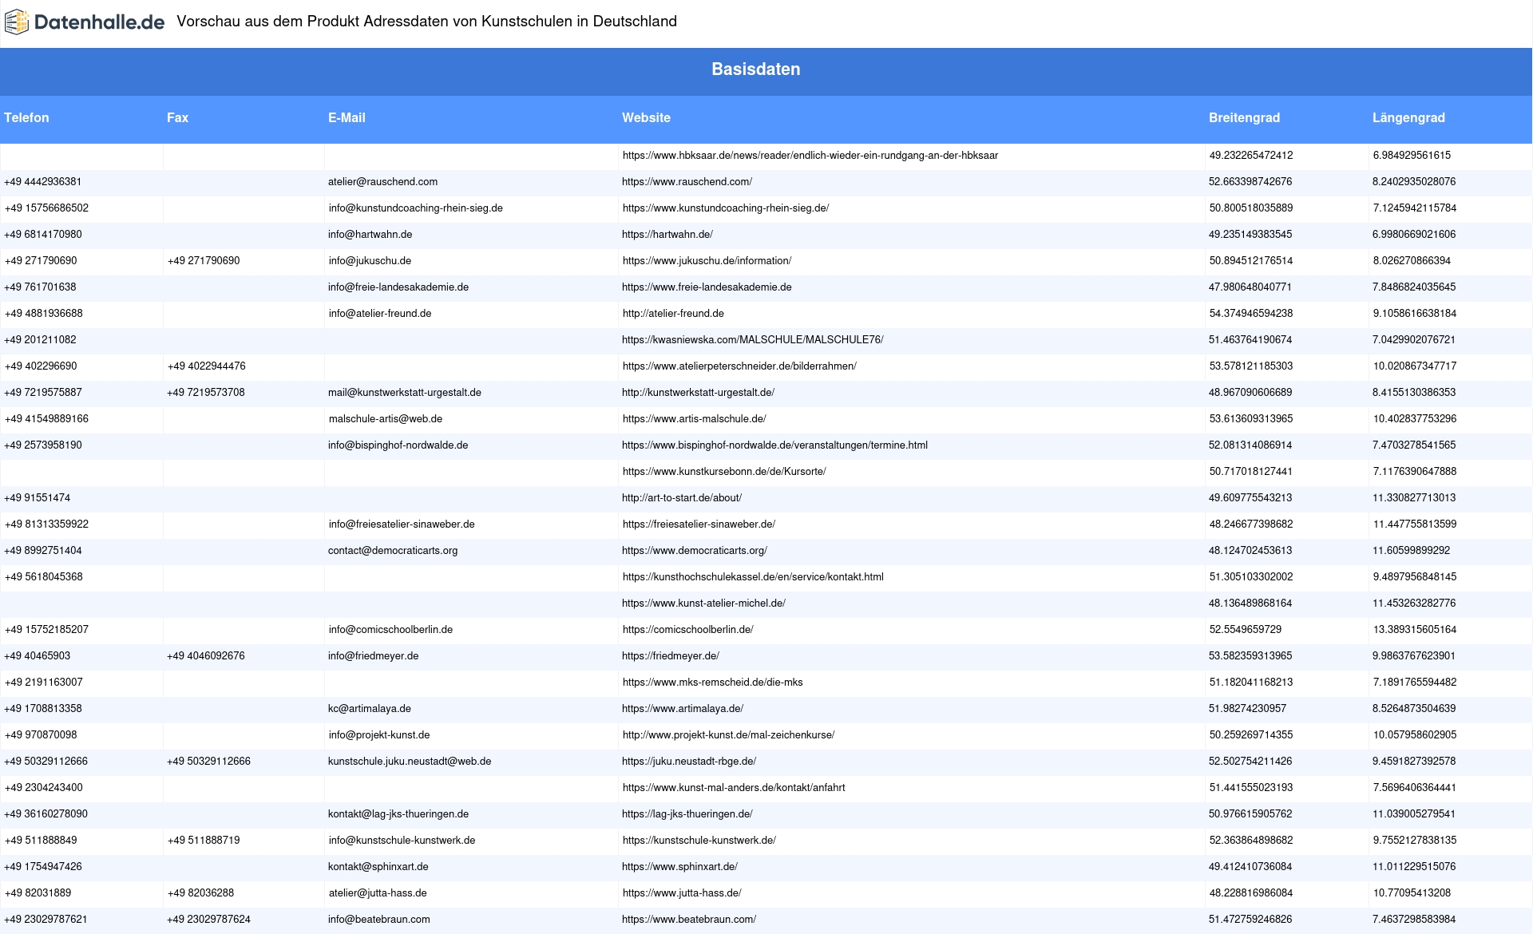Select fax number +49 4022944476
Viewport: 1533px width, 934px height.
point(207,366)
